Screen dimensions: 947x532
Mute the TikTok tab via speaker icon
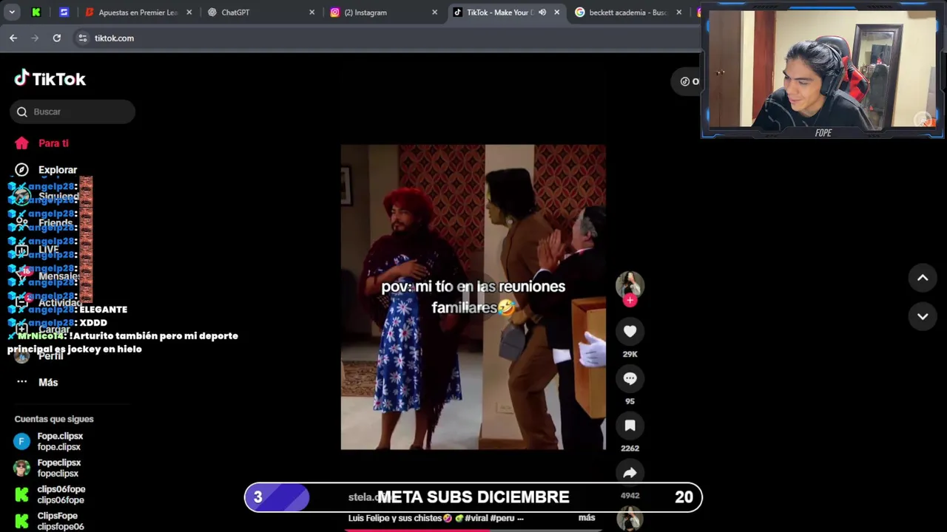coord(542,13)
